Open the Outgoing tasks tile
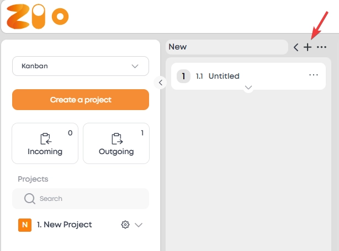The image size is (339, 251). pyautogui.click(x=116, y=143)
